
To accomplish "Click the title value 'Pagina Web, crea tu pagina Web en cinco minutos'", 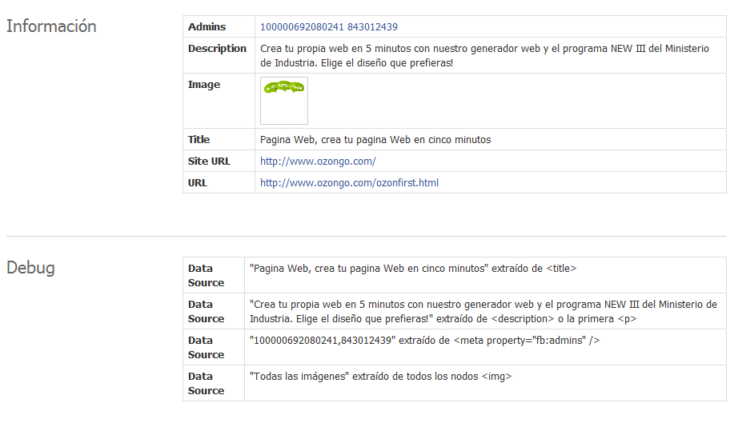I will [375, 140].
